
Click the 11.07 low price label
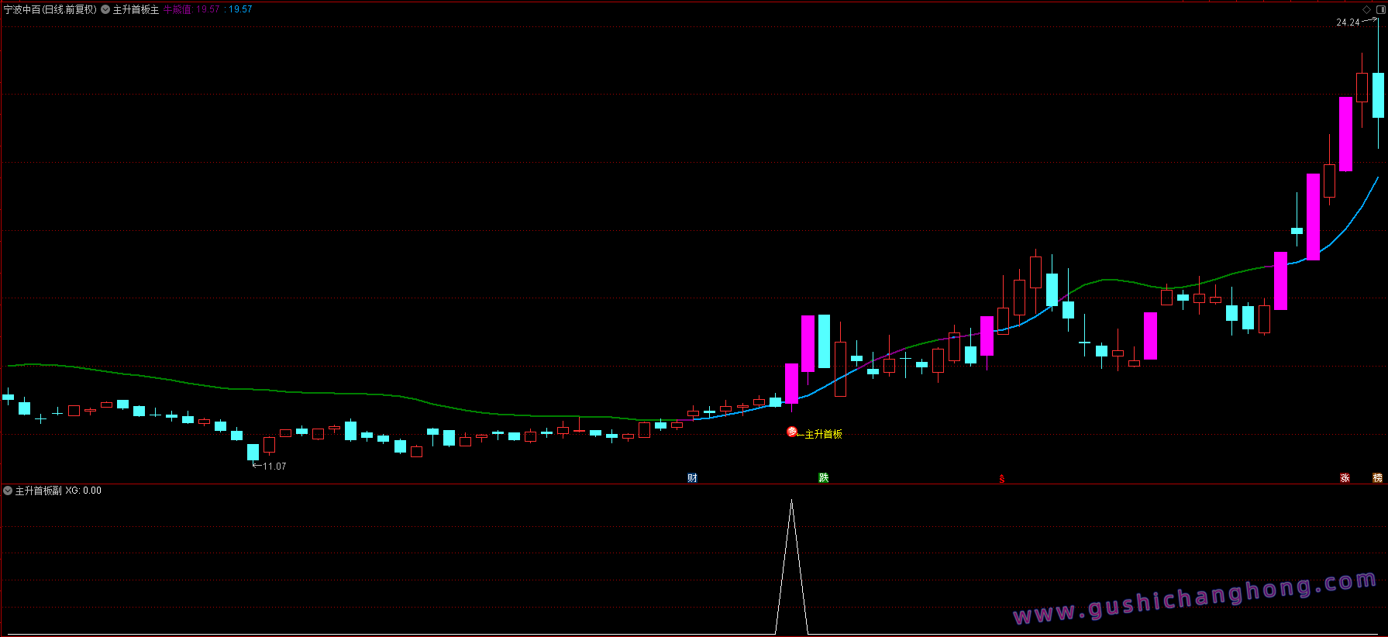point(274,467)
